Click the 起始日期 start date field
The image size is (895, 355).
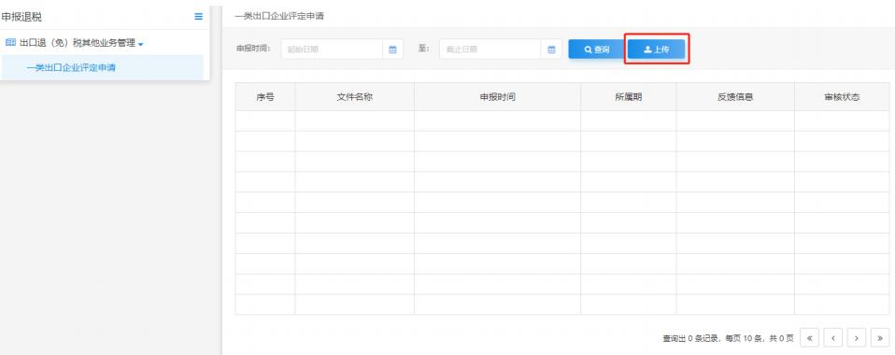click(332, 50)
